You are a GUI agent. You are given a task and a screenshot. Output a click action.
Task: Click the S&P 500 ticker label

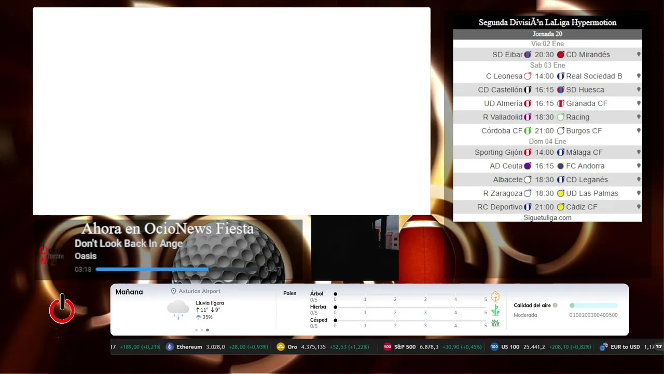pyautogui.click(x=405, y=347)
